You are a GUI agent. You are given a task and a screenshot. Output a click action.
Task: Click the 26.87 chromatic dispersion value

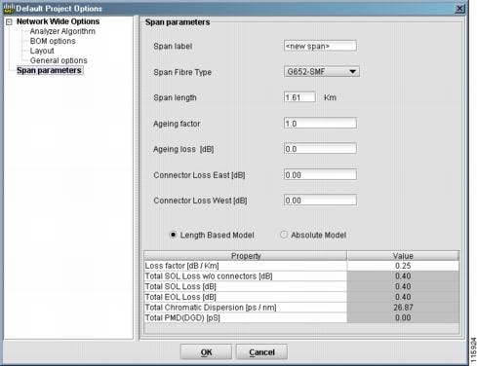403,308
